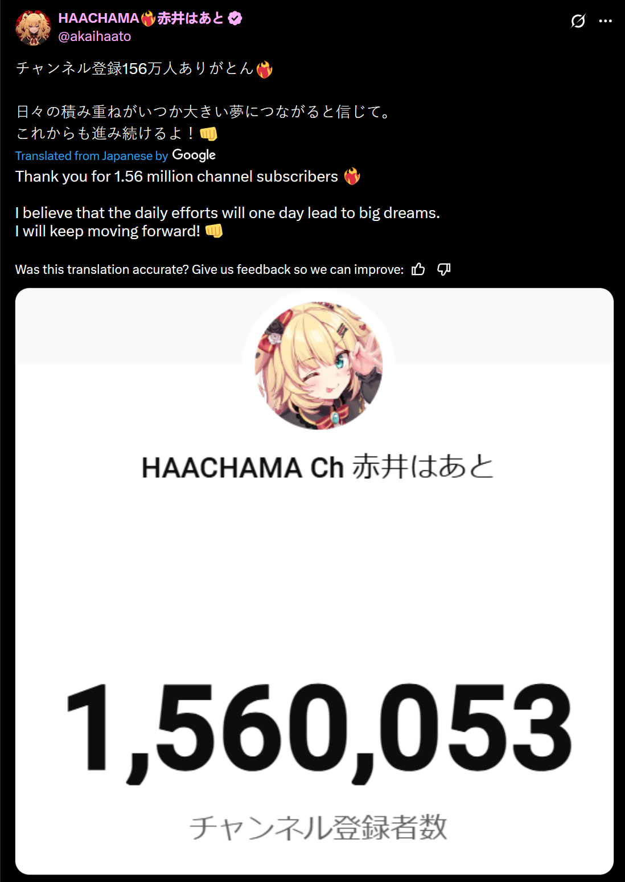Give thumbs down on translation accuracy
The height and width of the screenshot is (882, 625).
(444, 269)
